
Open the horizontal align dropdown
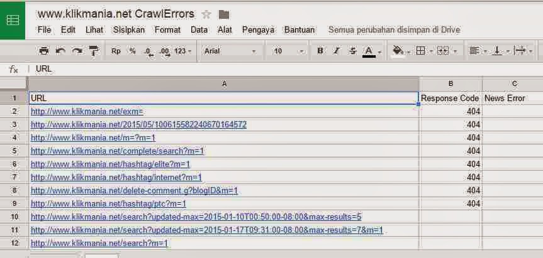478,51
